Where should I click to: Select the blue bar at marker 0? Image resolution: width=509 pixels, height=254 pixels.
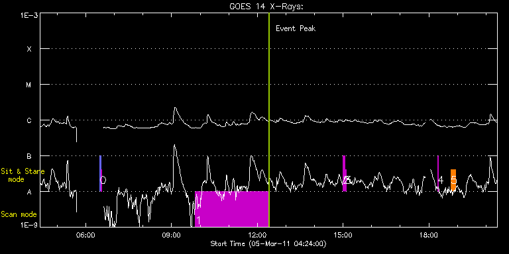coord(100,174)
